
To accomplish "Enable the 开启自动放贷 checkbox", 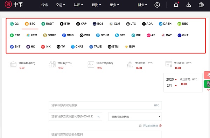I will pos(140,126).
